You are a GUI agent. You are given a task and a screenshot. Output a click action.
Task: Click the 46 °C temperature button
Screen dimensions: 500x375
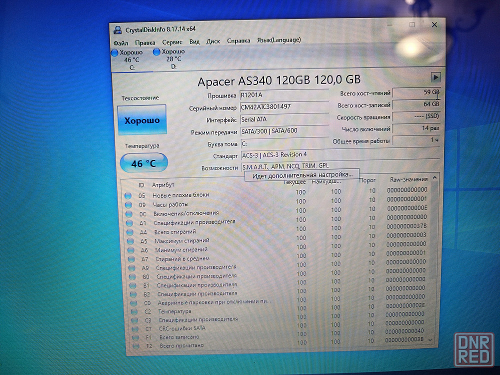tap(143, 163)
